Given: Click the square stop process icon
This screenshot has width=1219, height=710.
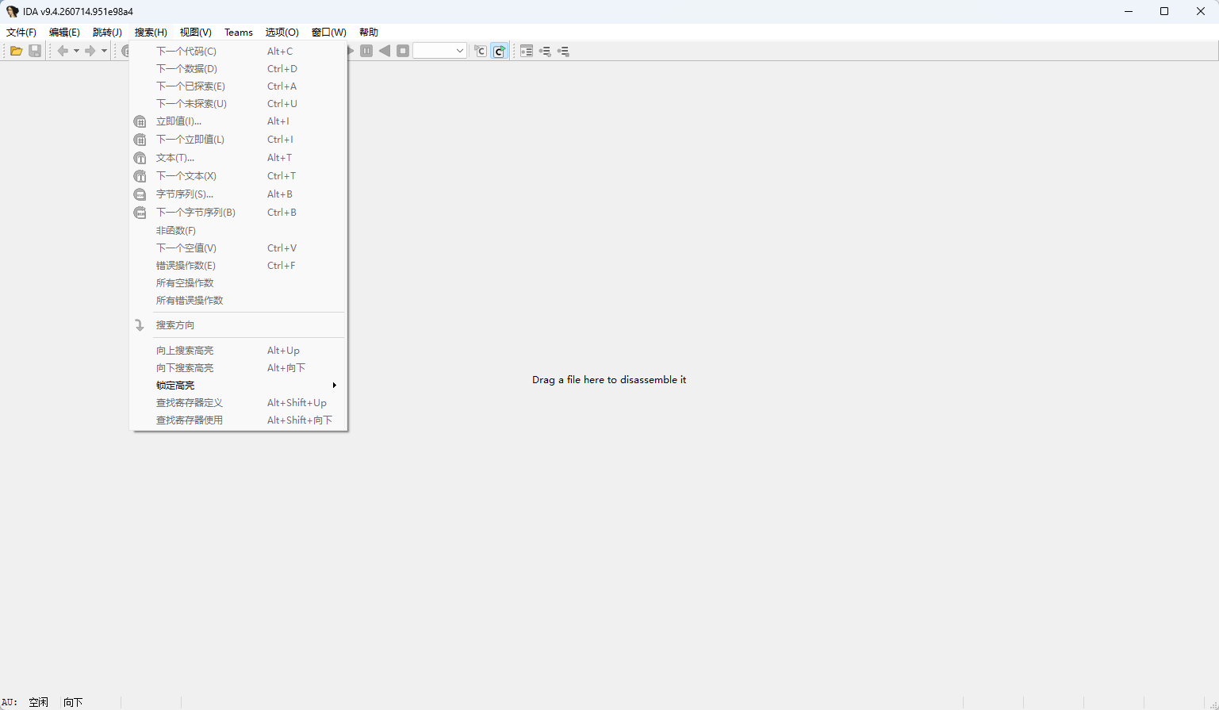Looking at the screenshot, I should click(403, 51).
